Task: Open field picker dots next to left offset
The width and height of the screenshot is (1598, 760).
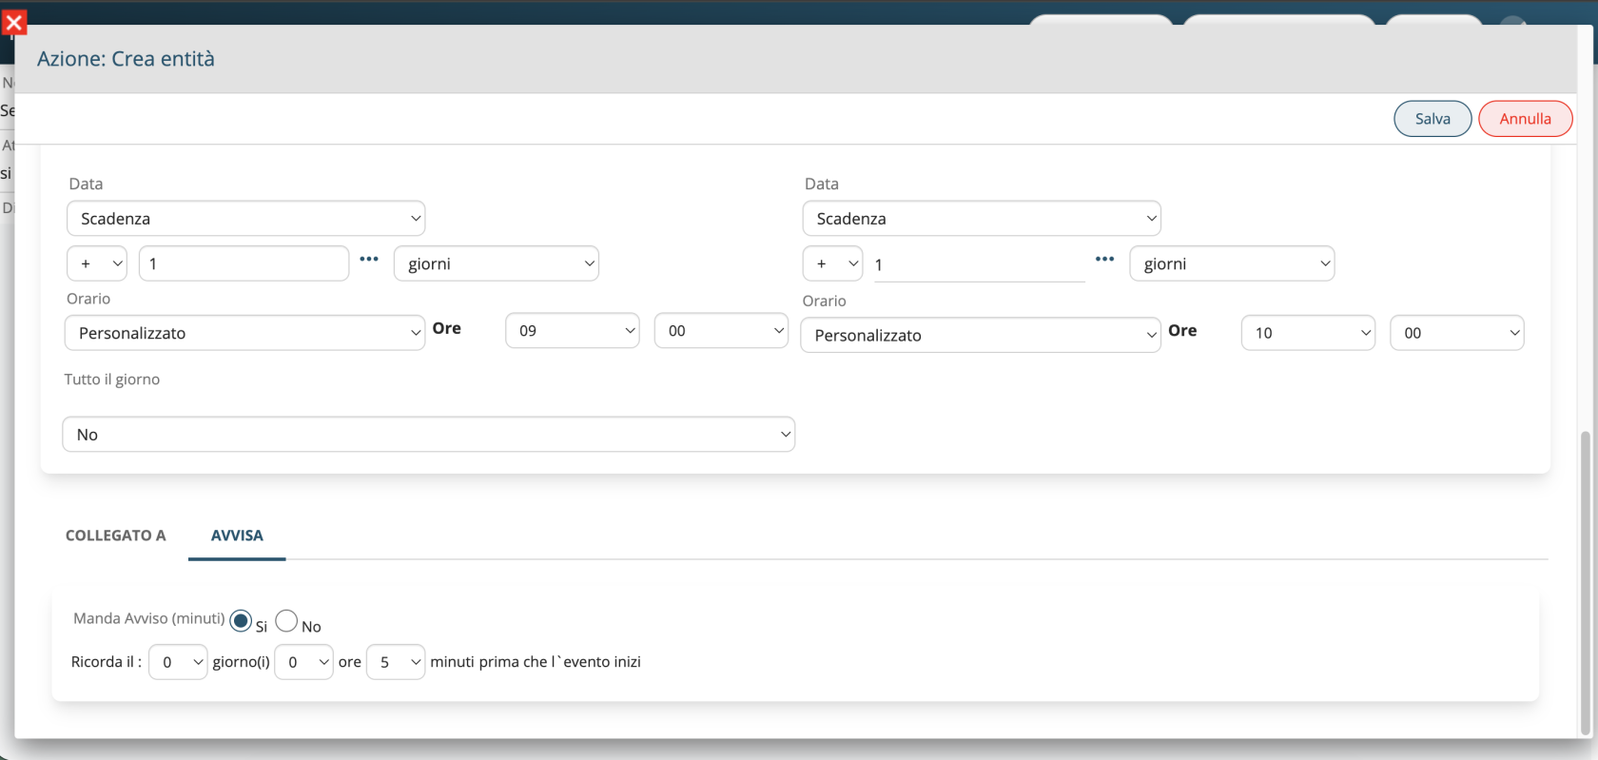Action: coord(369,259)
